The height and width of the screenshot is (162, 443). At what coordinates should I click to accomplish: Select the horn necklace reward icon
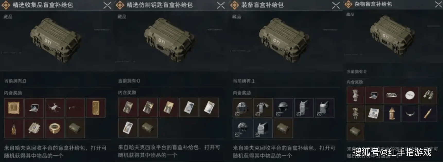[410, 113]
